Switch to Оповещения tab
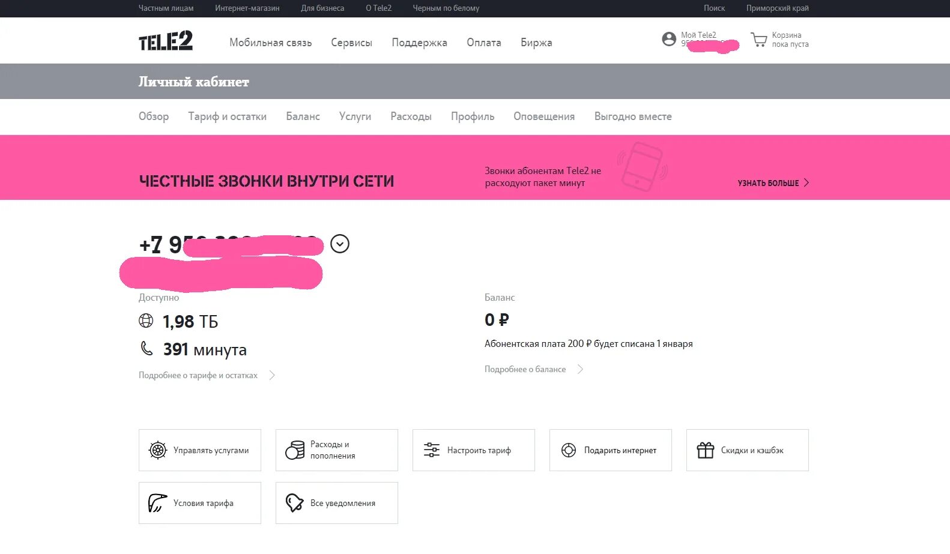950x554 pixels. (544, 116)
